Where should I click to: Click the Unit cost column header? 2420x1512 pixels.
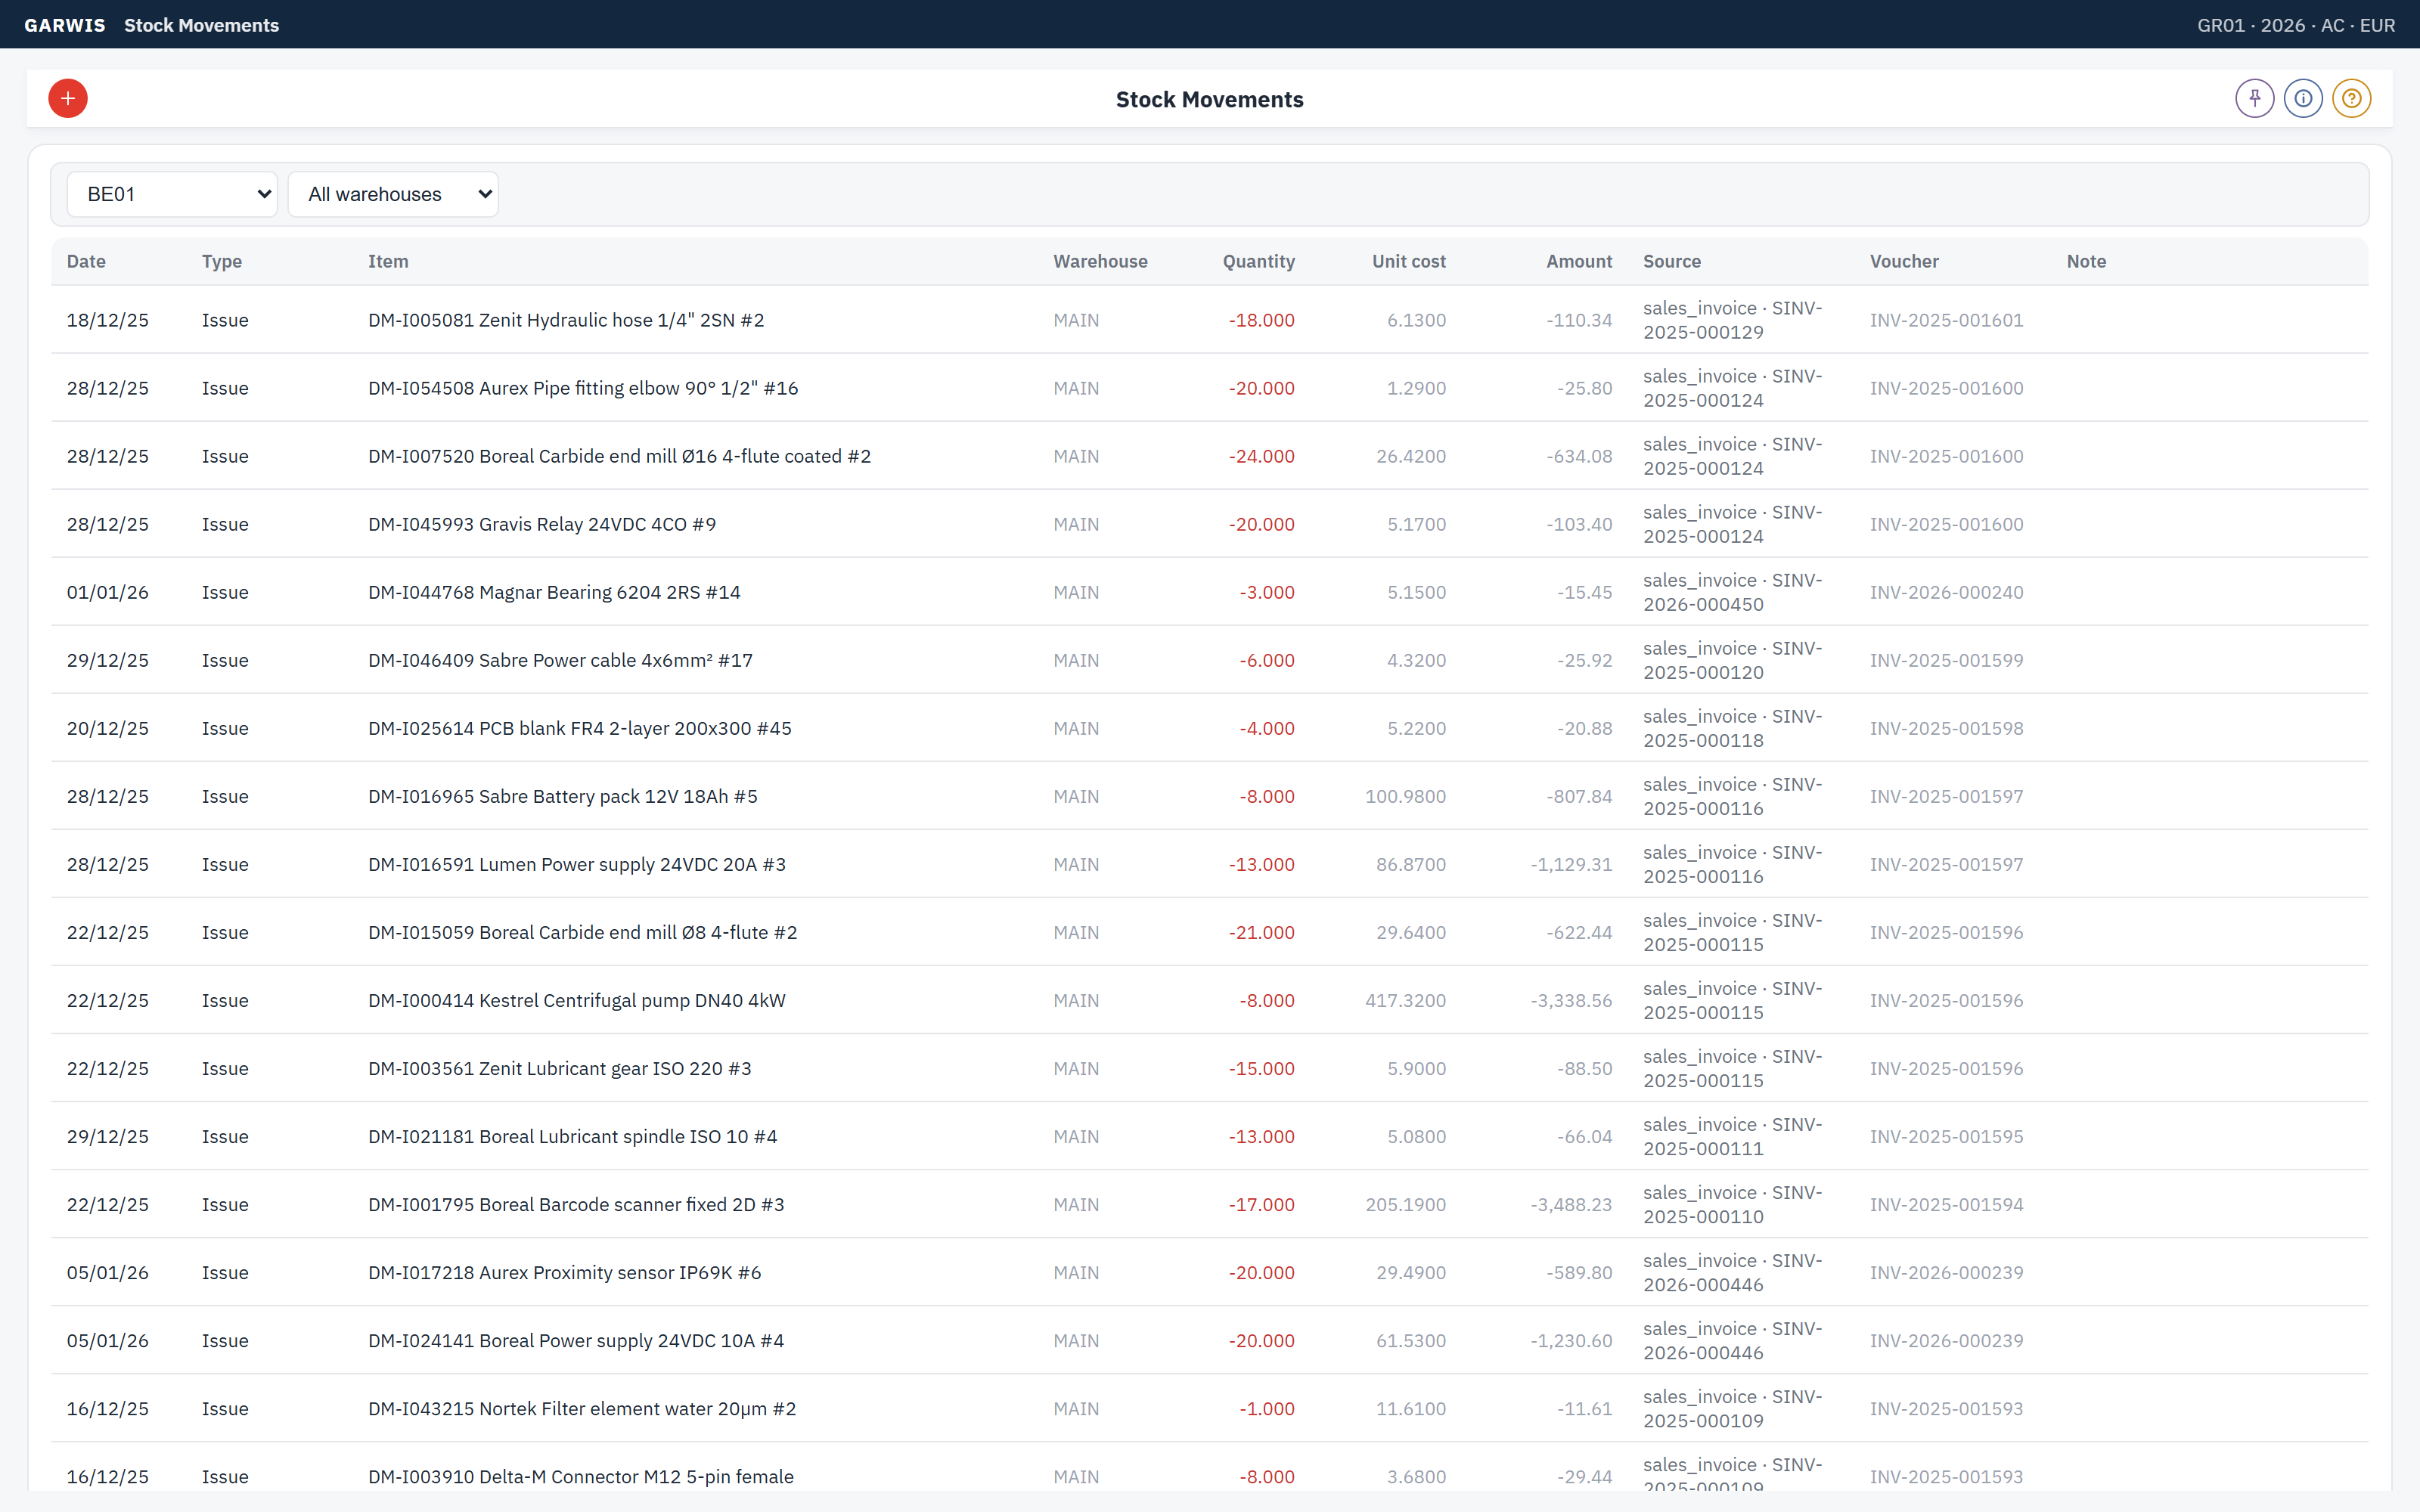pos(1408,261)
